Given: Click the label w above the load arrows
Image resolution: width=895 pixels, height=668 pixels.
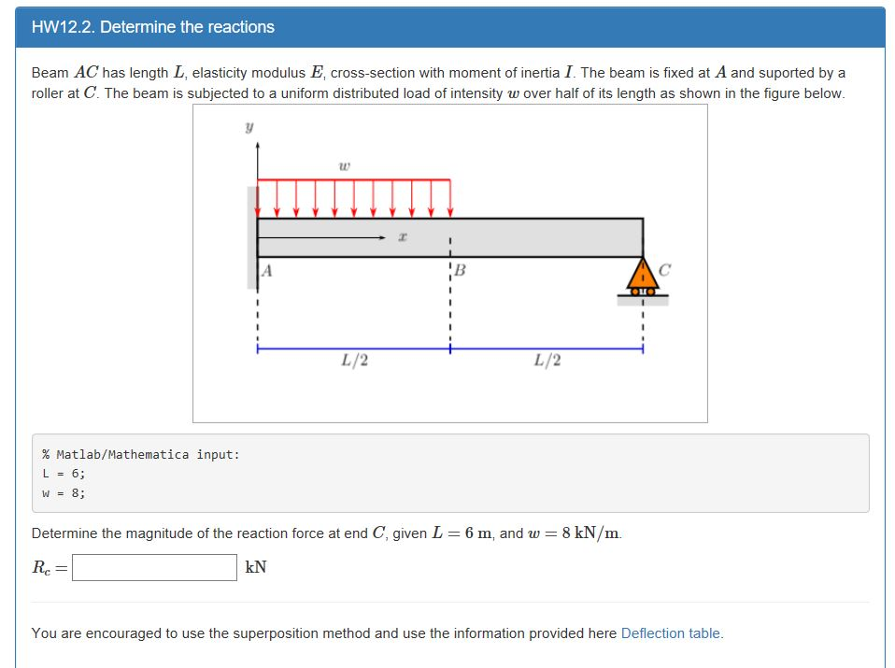Looking at the screenshot, I should (x=343, y=165).
